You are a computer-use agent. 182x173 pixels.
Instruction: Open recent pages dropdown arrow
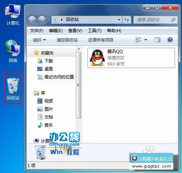click(x=49, y=20)
